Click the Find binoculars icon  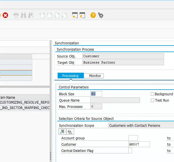23,15
